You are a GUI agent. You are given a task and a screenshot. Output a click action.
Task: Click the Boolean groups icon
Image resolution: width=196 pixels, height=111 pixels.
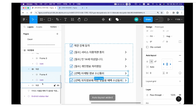tap(117, 19)
